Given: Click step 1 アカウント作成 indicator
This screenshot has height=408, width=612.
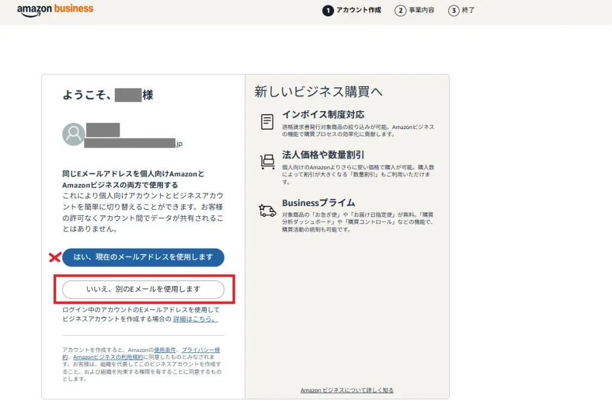Looking at the screenshot, I should (x=351, y=10).
